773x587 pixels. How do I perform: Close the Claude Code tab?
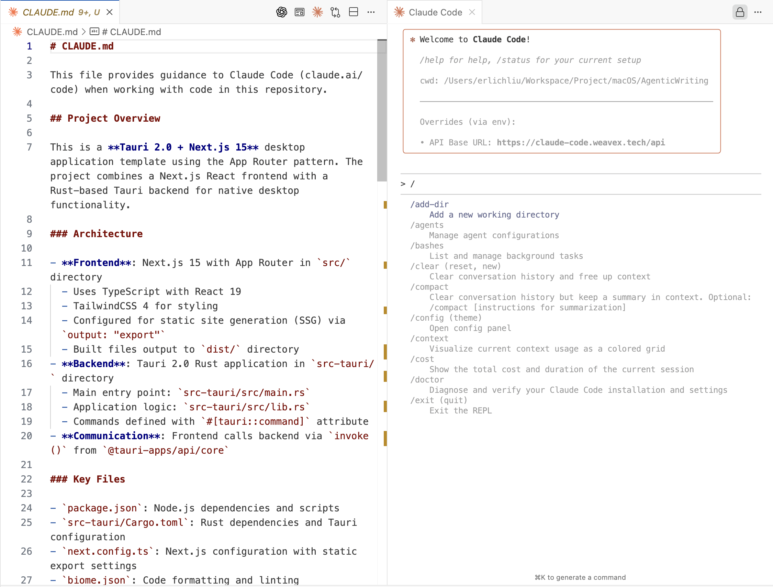click(472, 12)
